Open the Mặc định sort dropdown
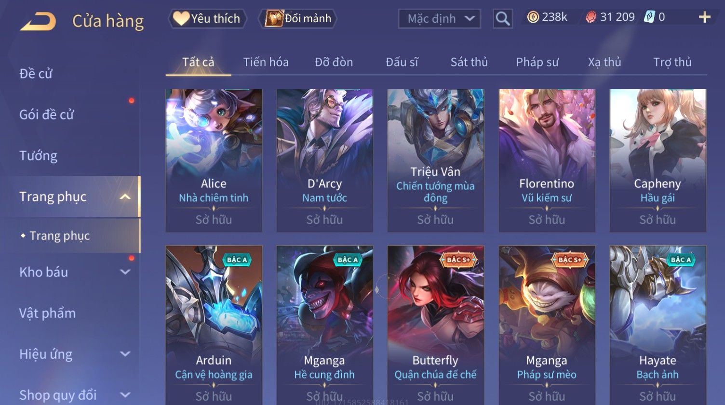Image resolution: width=725 pixels, height=405 pixels. tap(439, 19)
